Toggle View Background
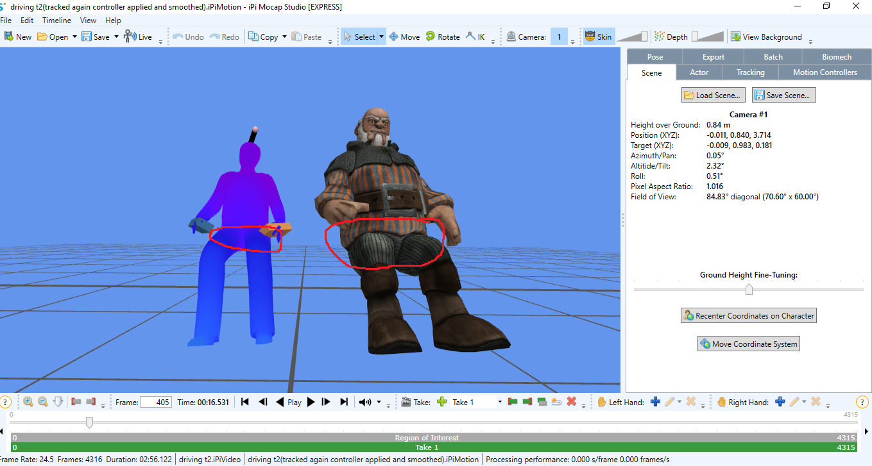872x466 pixels. point(766,37)
